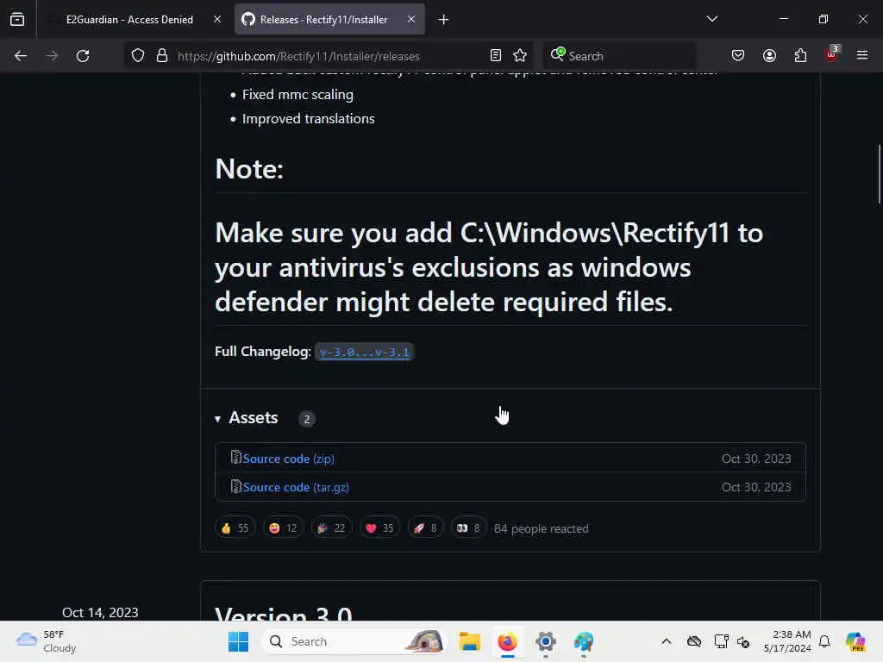Click the Firefox View icon

(x=17, y=19)
